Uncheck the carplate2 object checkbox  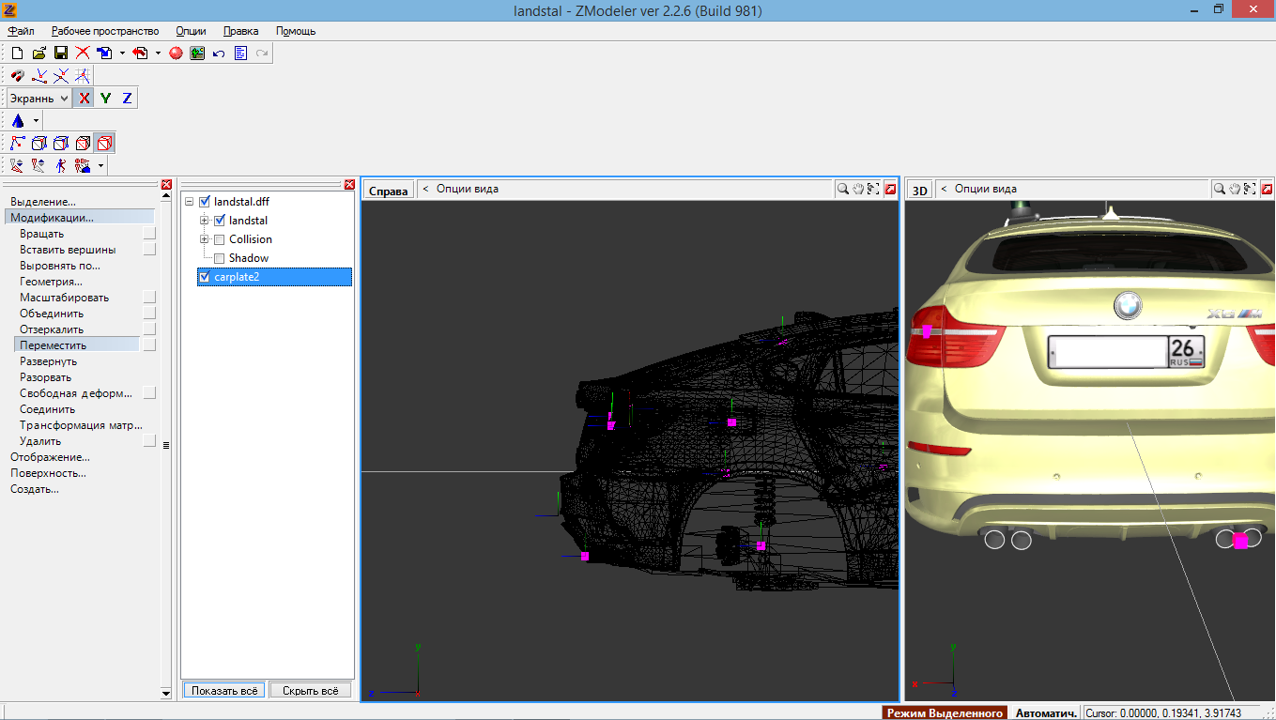pos(205,277)
